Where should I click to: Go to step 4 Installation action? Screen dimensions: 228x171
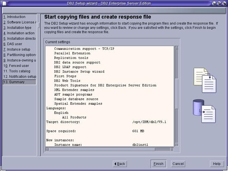[19, 33]
